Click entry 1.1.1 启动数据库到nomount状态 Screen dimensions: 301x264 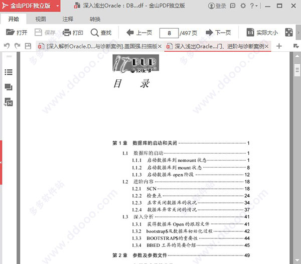point(191,160)
